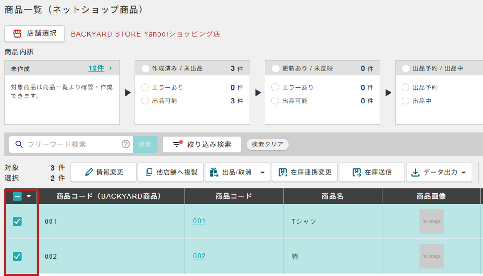Viewport: 483px width, 276px height.
Task: Click the 12件 uncreated products link
Action: pyautogui.click(x=96, y=68)
